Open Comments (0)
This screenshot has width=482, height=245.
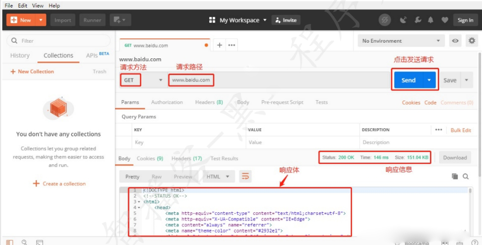[457, 103]
